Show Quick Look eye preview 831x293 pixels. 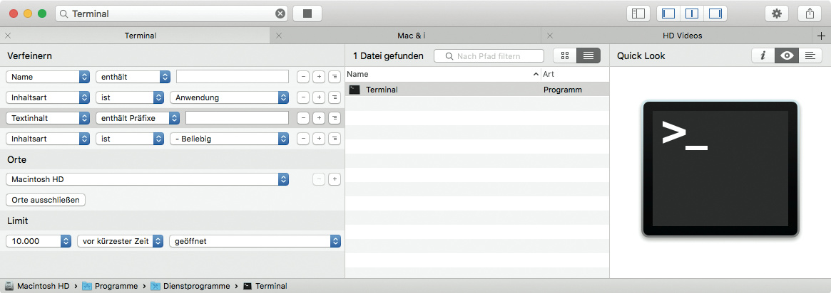pyautogui.click(x=787, y=55)
